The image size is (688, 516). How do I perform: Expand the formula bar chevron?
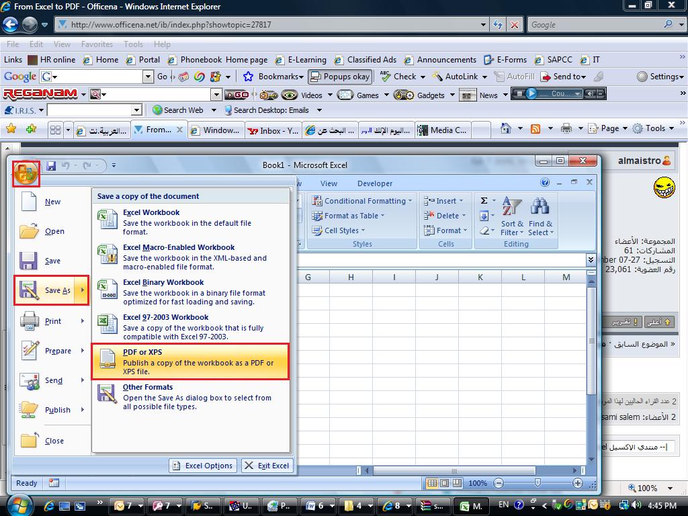pos(591,260)
